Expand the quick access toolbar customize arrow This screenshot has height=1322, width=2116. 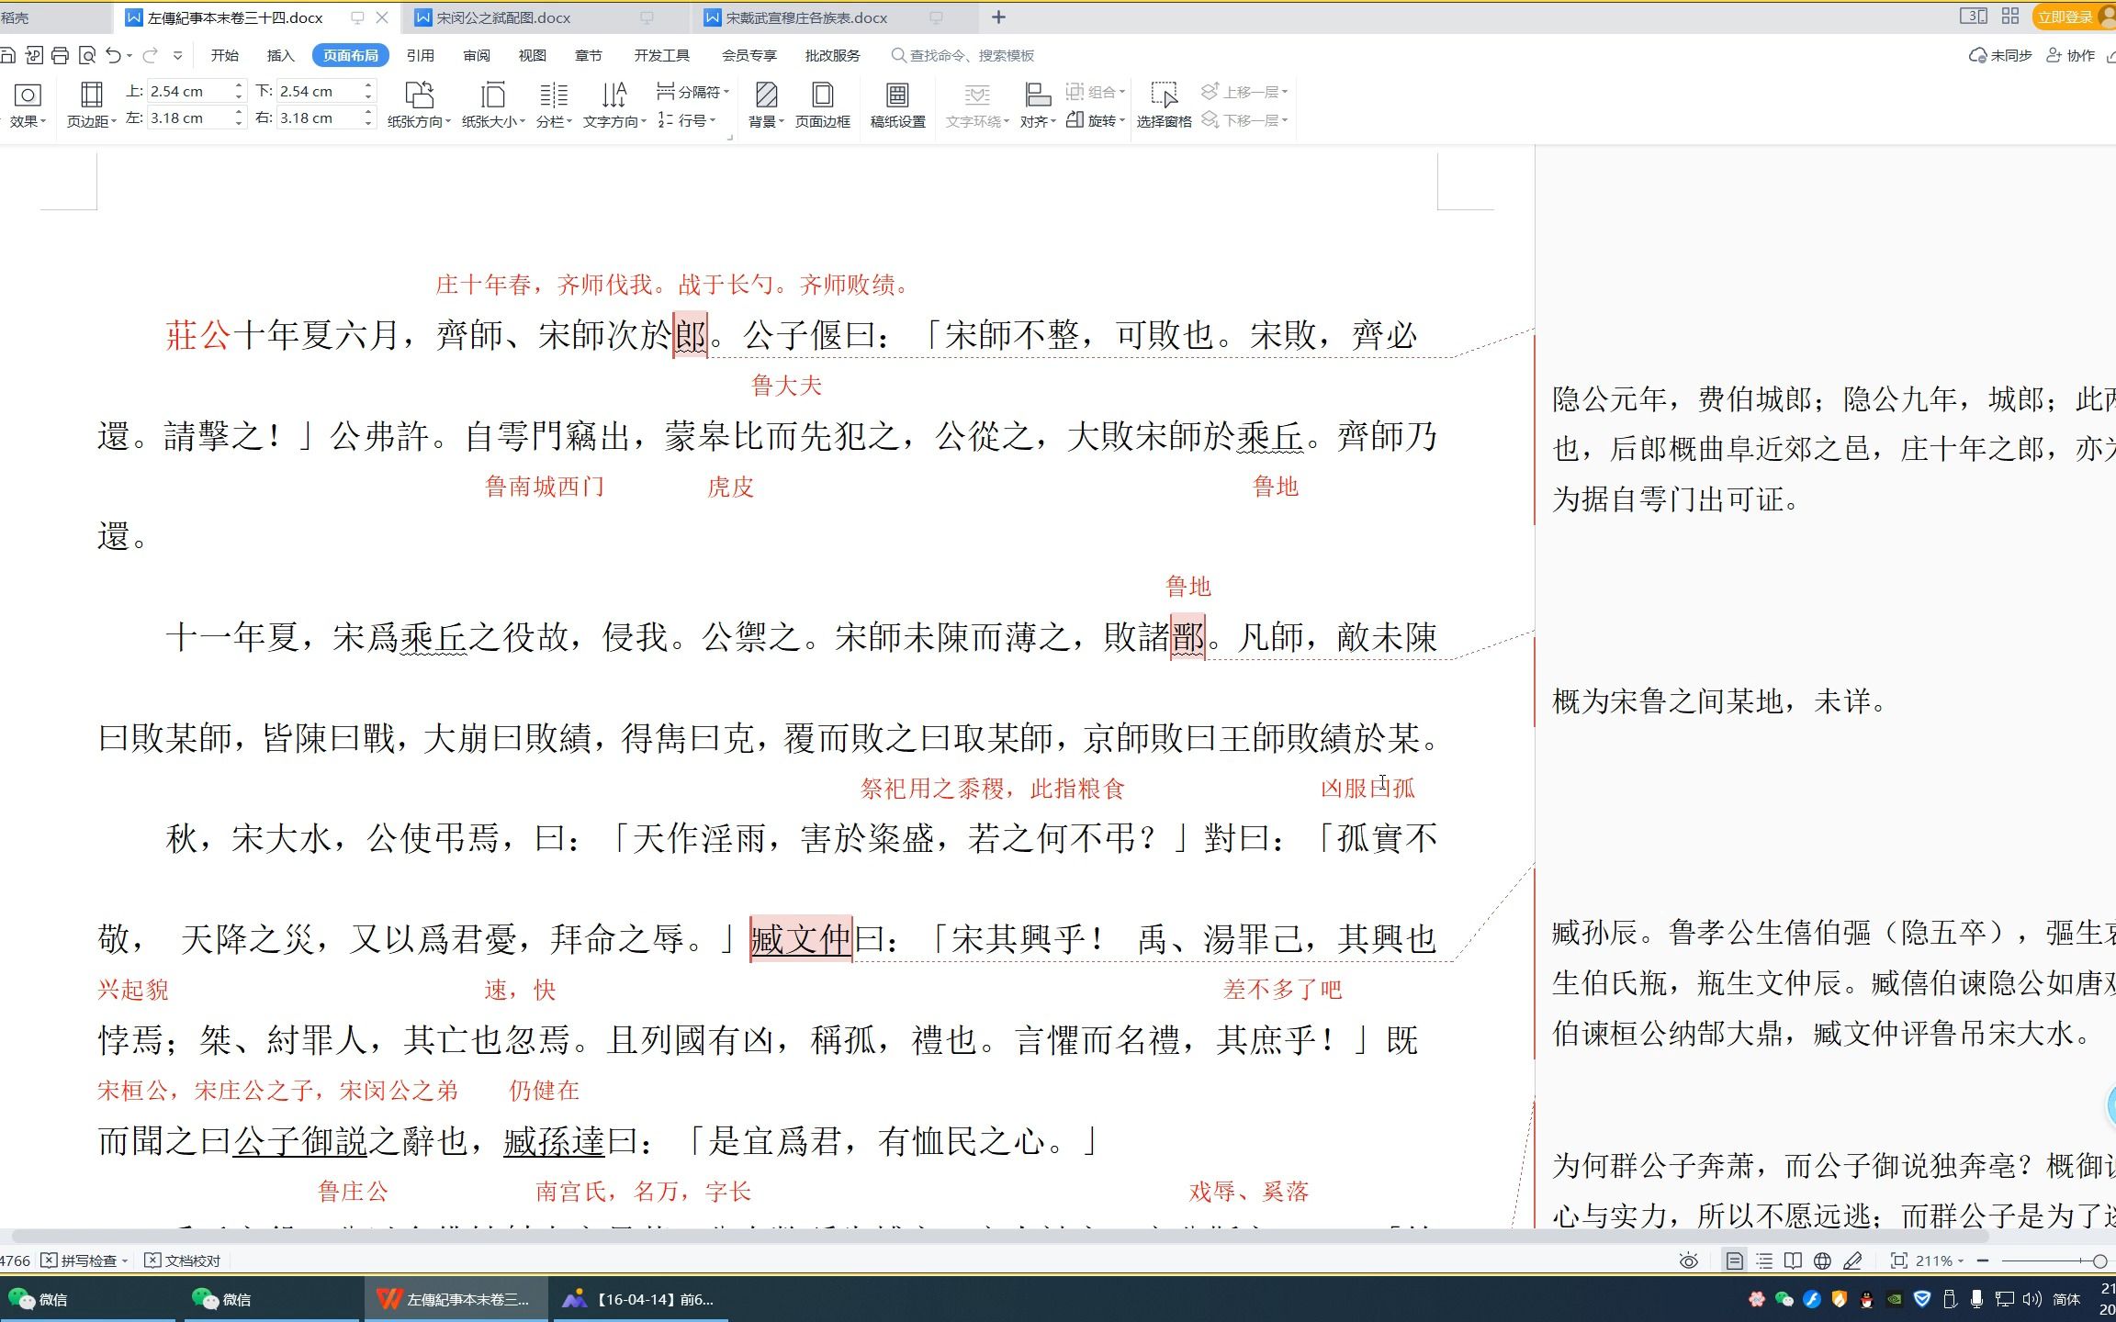coord(177,55)
